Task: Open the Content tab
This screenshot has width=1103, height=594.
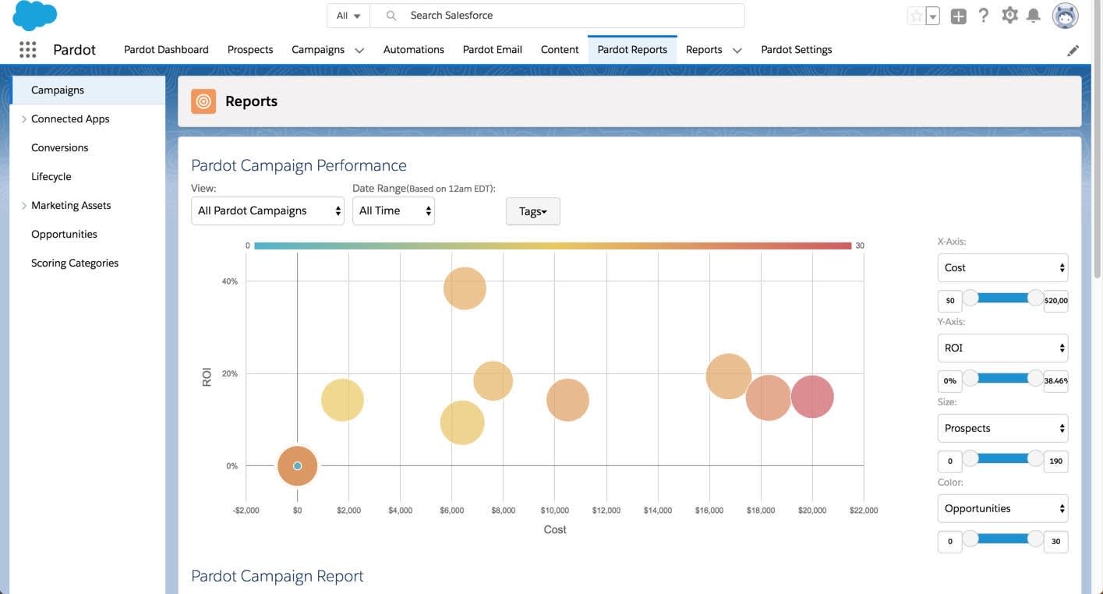Action: [x=560, y=49]
